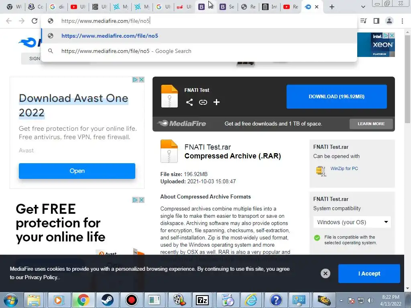Open a new tab with plus button
The width and height of the screenshot is (411, 308).
click(332, 7)
